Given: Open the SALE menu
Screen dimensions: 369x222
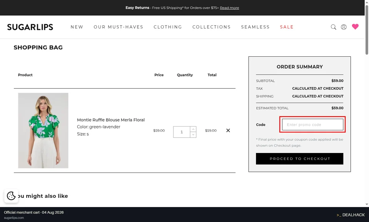Looking at the screenshot, I should 287,27.
